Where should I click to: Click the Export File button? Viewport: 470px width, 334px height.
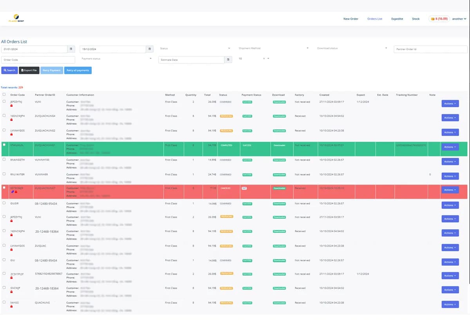pos(29,70)
